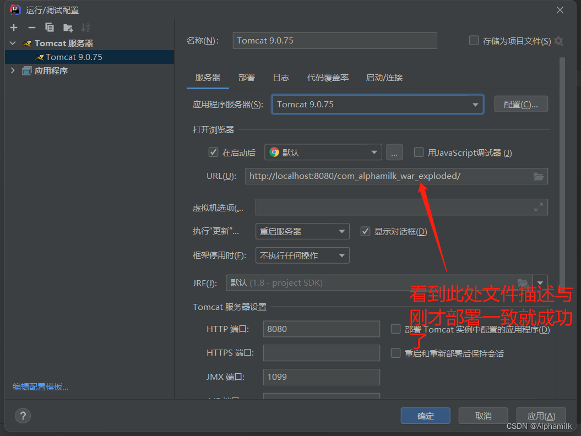The height and width of the screenshot is (436, 581).
Task: Open the JRE dropdown arrow
Action: pos(540,283)
